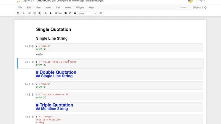Image resolution: width=221 pixels, height=124 pixels.
Task: Click into code cell a = 'Hello'
Action: 119,48
